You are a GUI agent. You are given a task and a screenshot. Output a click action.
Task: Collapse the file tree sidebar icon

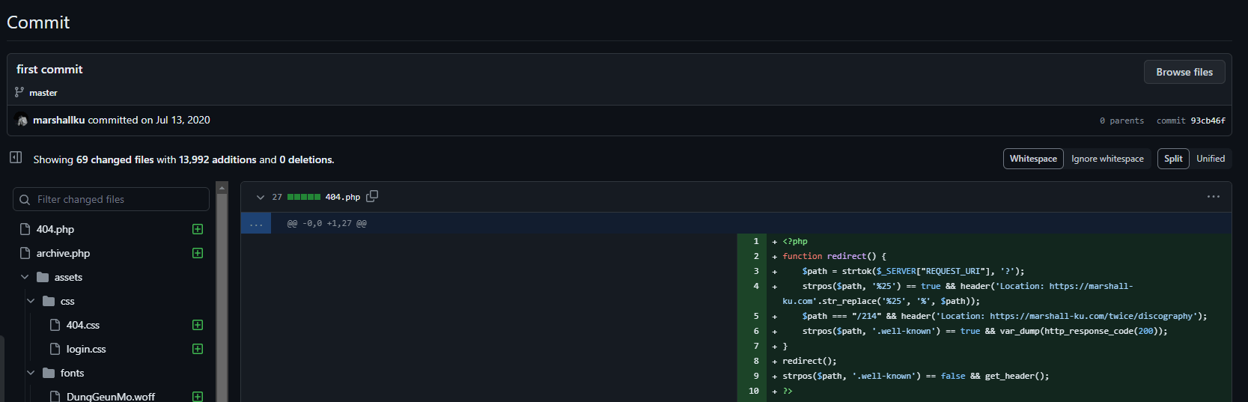point(16,157)
